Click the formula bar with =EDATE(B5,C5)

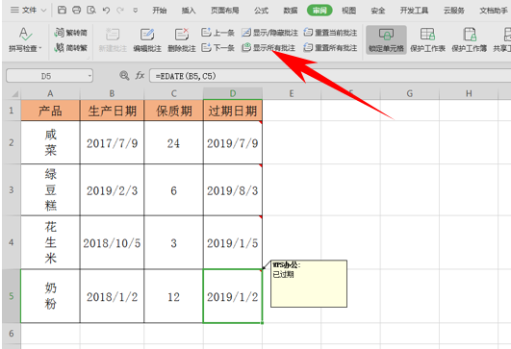[x=330, y=76]
